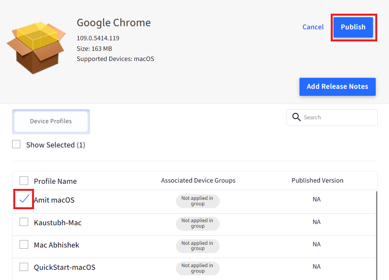Click Amit macOS "Not applied in group" badge
The image size is (389, 280).
197,201
